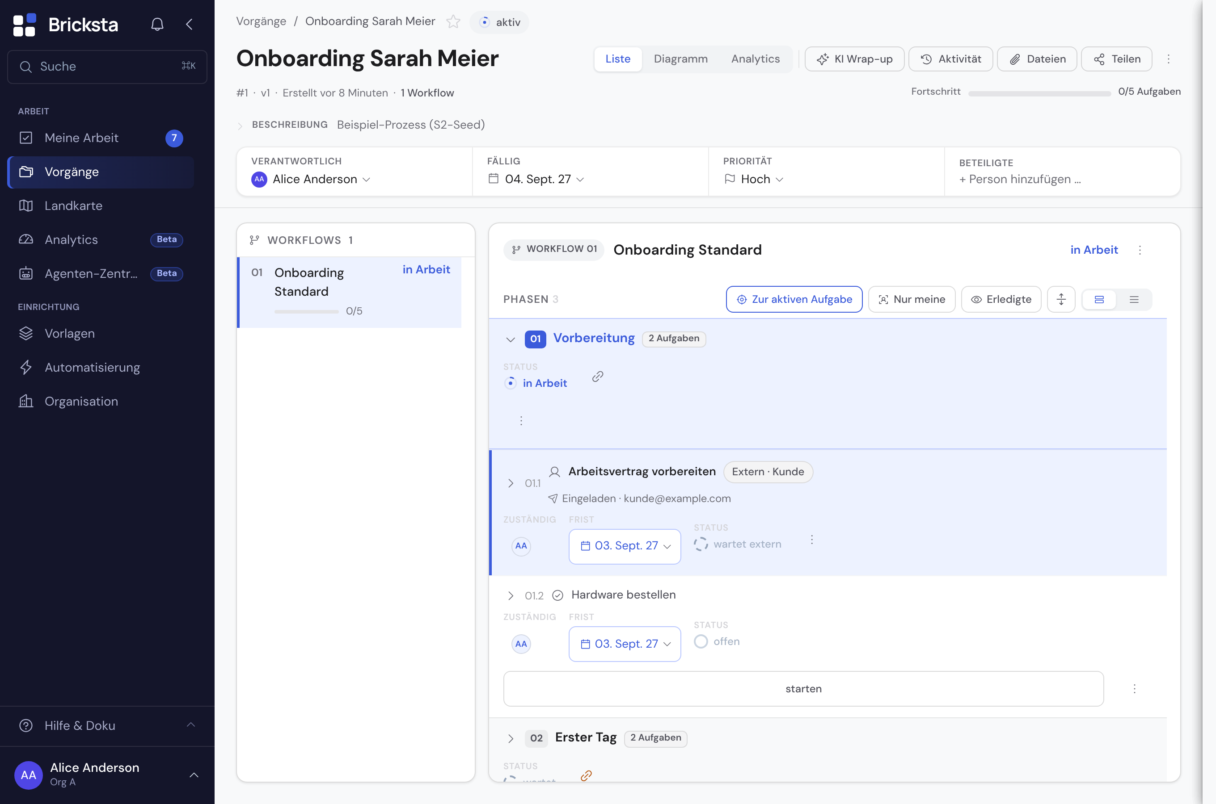Open the Vorbereitung phase three-dot menu
Screen dimensions: 1216x804
521,421
